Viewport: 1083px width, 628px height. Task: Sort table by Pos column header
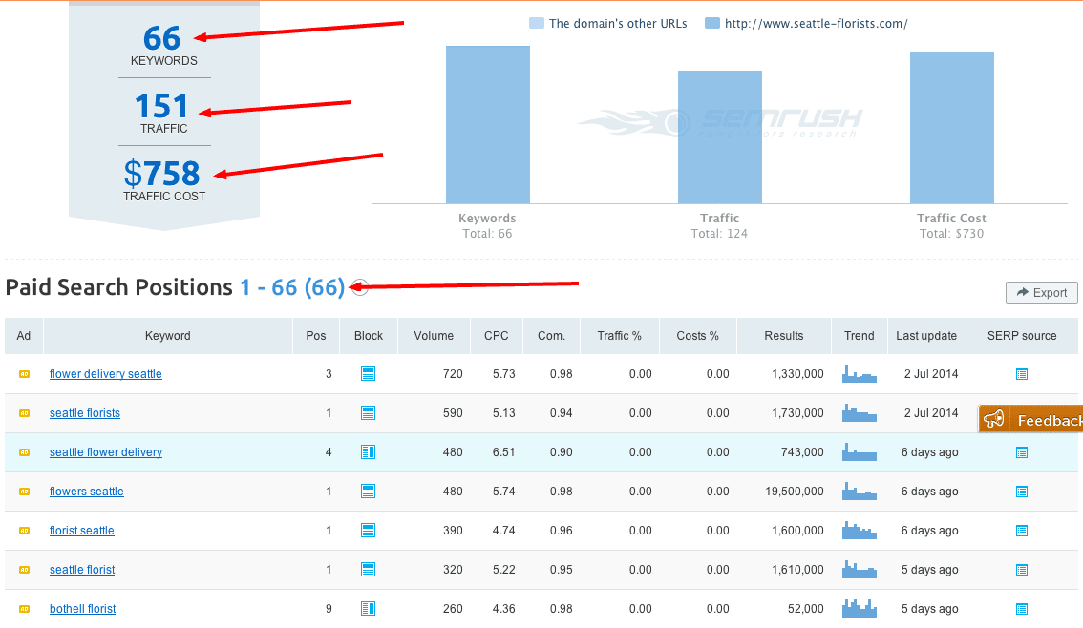(x=316, y=336)
